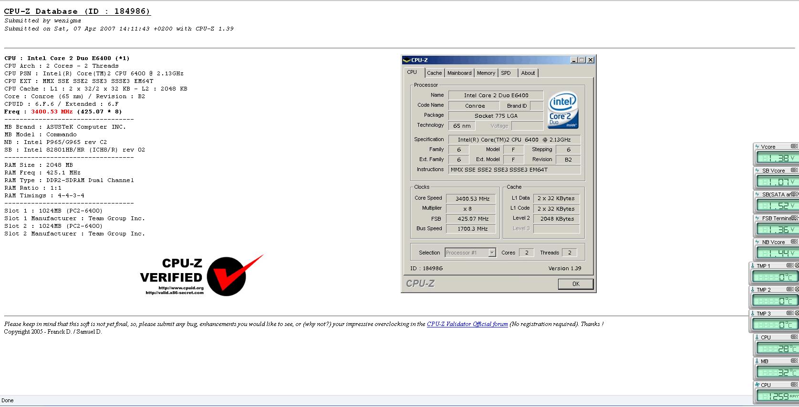
Task: Click the thermometer icon on TMP 3 monitor
Action: pyautogui.click(x=753, y=313)
